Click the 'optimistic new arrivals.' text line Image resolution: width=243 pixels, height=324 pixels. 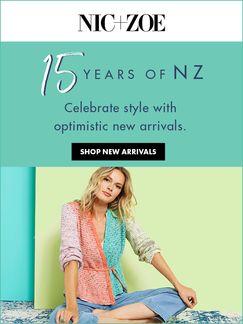(x=120, y=126)
